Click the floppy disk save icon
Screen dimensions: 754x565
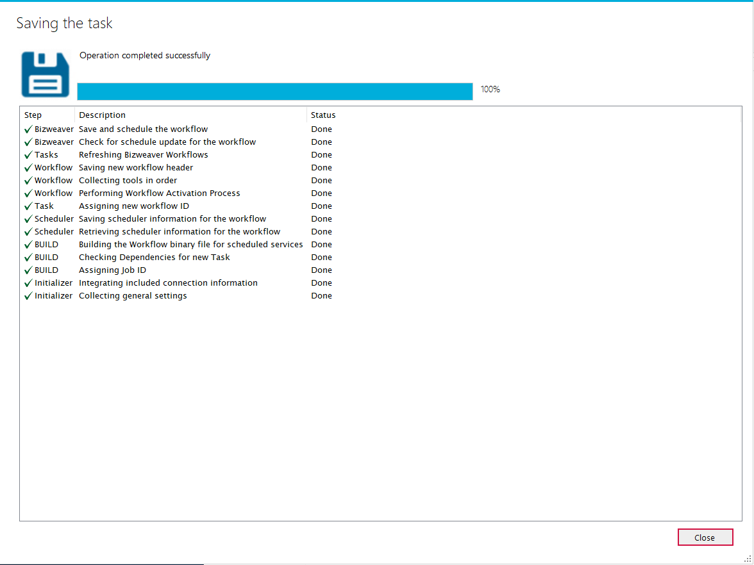(x=45, y=74)
